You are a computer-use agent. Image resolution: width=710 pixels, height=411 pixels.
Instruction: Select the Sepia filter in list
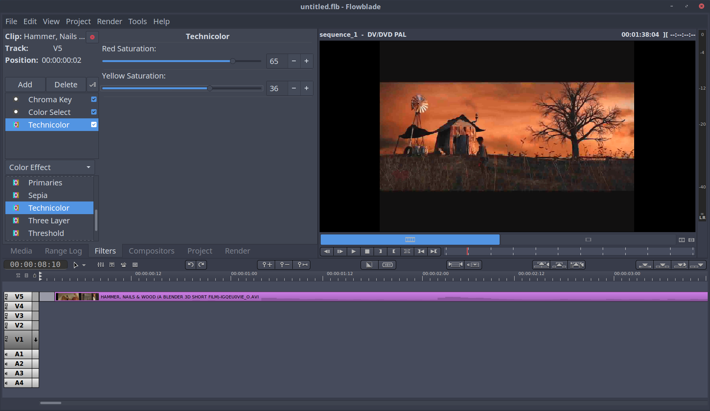point(49,195)
